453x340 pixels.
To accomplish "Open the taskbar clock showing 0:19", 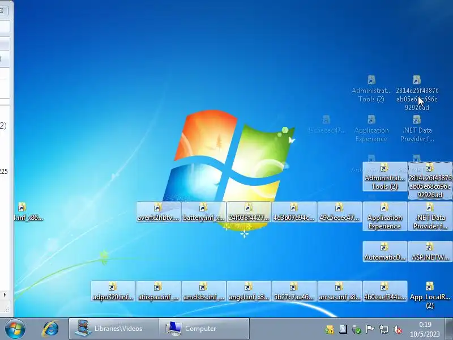I will click(x=425, y=329).
